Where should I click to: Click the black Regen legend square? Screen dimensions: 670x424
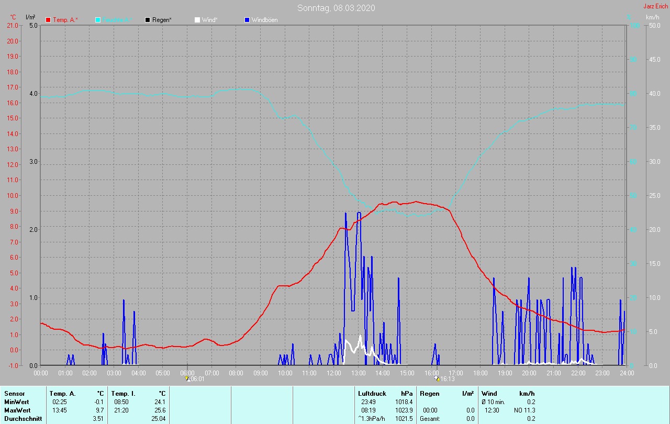point(148,20)
